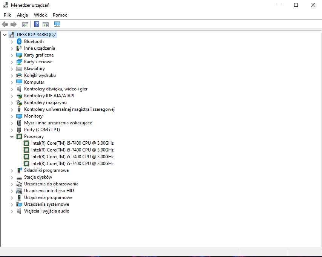This screenshot has height=257, width=322.
Task: Click Scan for hardware changes monitor icon
Action: point(57,24)
